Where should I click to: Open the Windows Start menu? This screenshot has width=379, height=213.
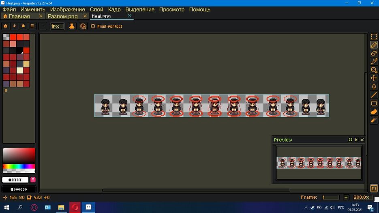click(7, 207)
